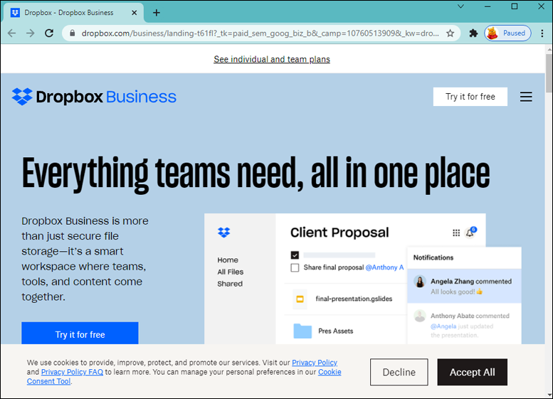
Task: Click the notification bell icon
Action: tap(470, 233)
